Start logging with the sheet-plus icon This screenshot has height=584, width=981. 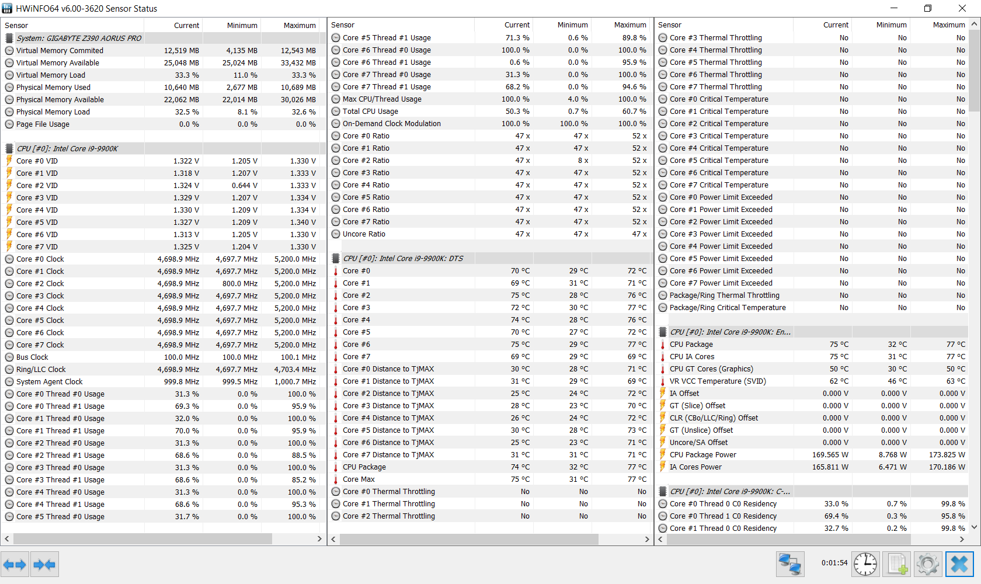[x=897, y=565]
